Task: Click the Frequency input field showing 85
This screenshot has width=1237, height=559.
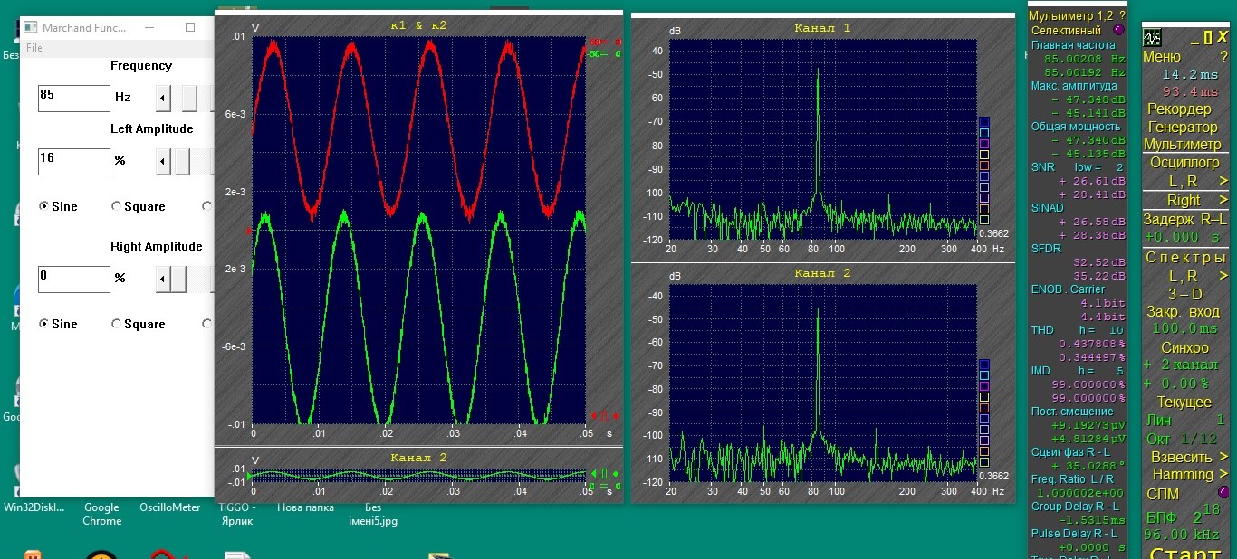Action: (x=73, y=99)
